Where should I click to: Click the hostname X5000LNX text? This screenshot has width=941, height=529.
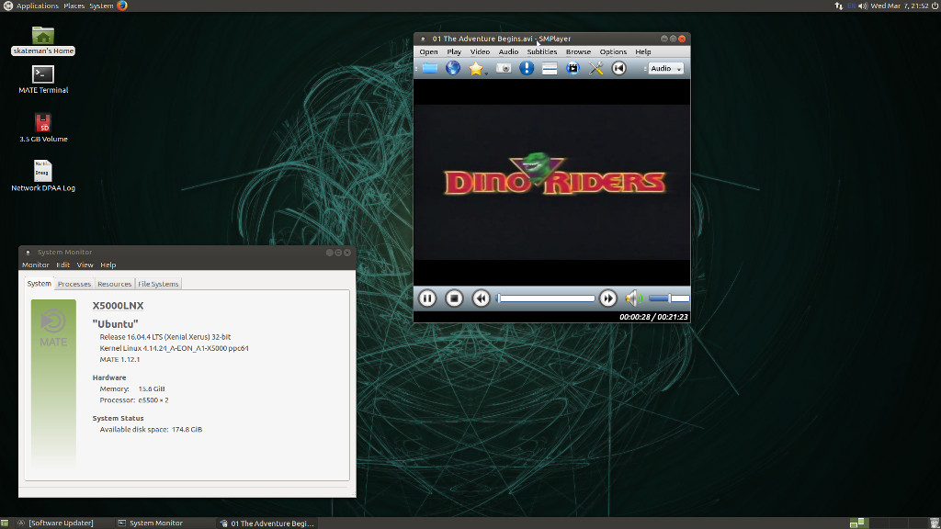119,305
